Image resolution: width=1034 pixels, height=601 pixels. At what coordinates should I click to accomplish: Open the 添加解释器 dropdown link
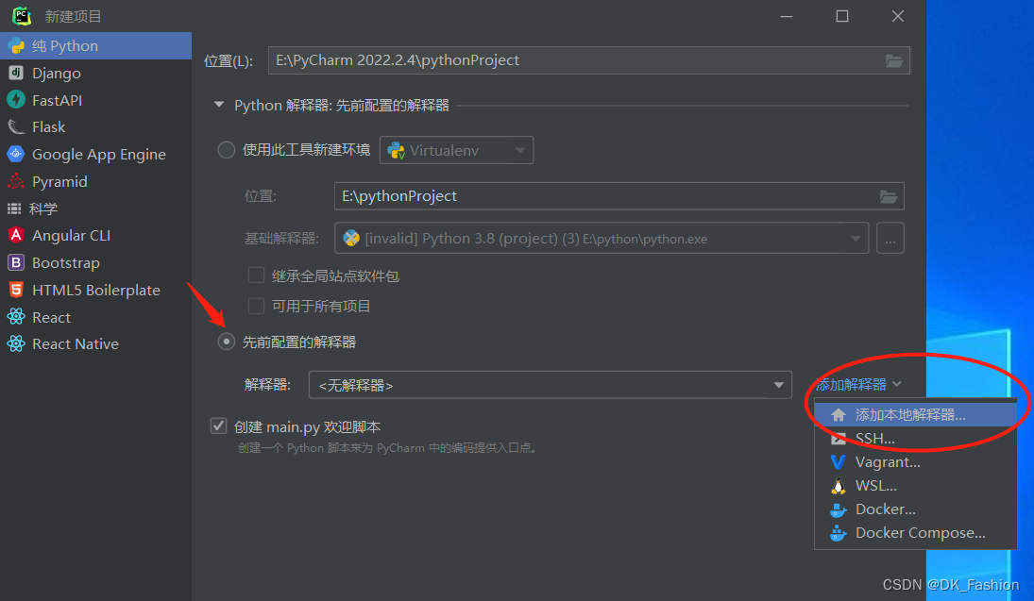coord(858,384)
